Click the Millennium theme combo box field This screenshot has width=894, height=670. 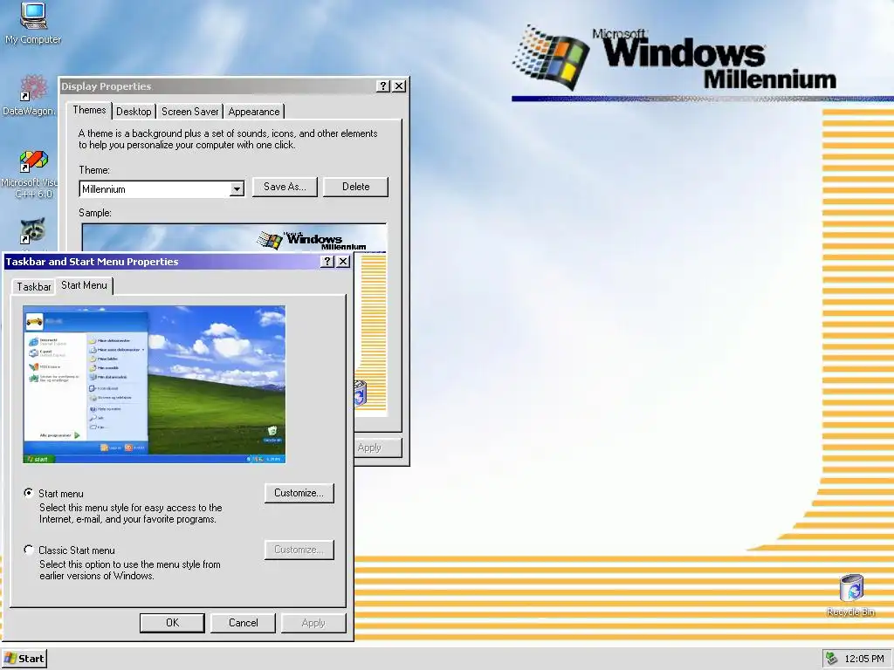(x=162, y=189)
